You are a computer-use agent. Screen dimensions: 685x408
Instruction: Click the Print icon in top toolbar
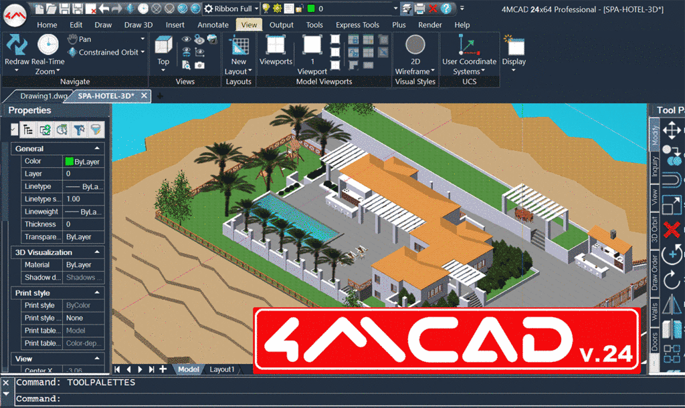click(419, 8)
